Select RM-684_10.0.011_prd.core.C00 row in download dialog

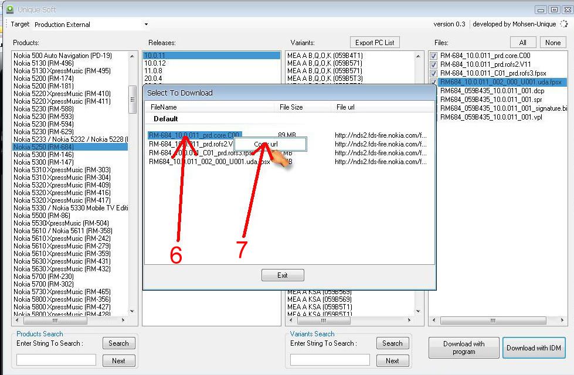pos(194,135)
